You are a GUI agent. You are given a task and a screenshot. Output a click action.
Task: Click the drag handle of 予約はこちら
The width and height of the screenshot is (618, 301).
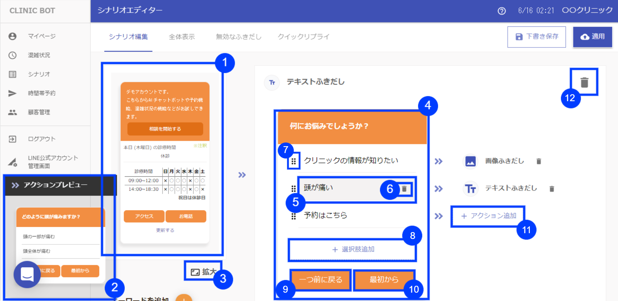pos(294,216)
